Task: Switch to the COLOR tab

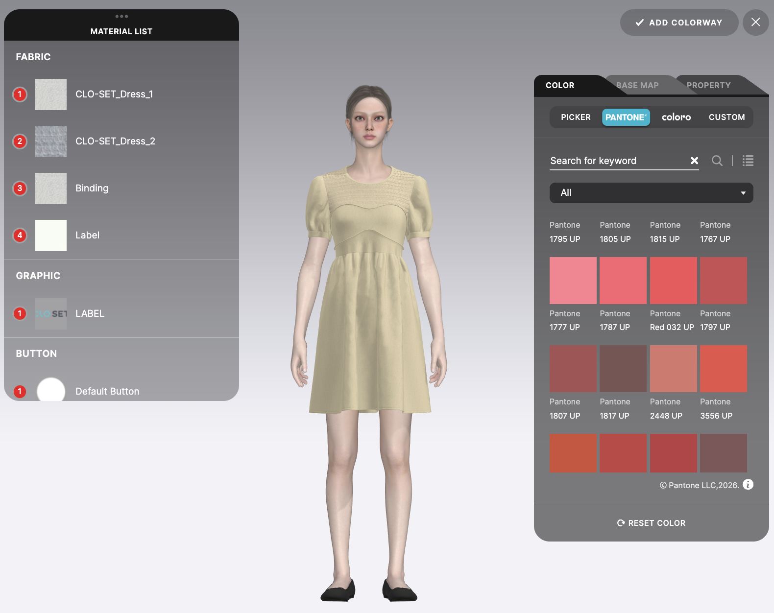Action: point(560,85)
